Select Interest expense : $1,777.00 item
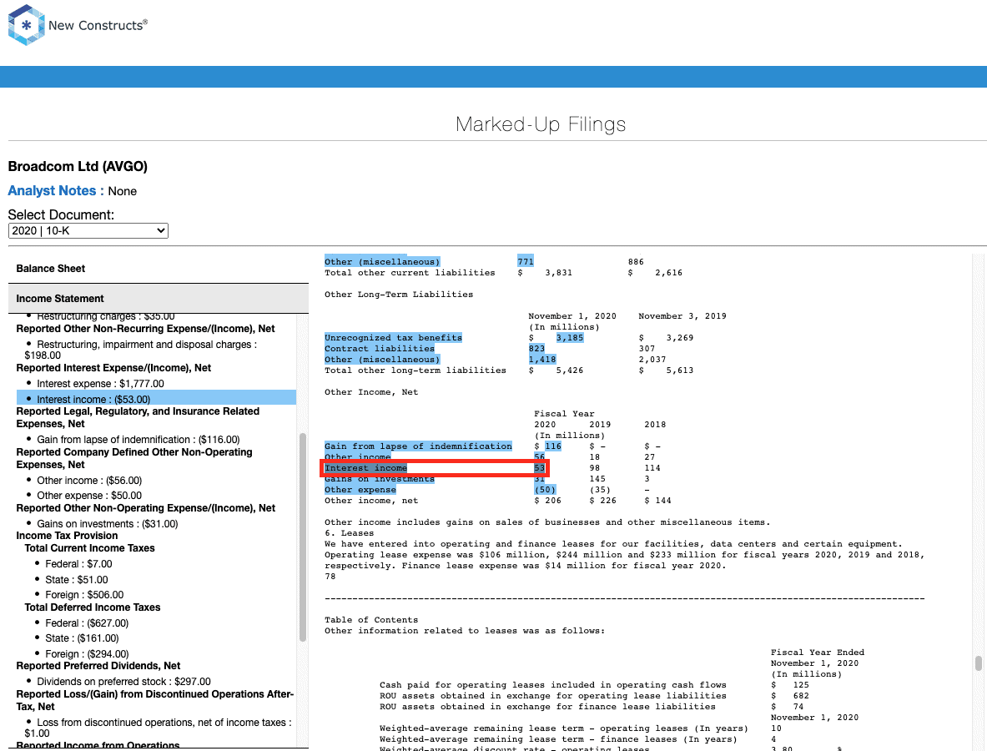The width and height of the screenshot is (987, 751). [x=100, y=383]
